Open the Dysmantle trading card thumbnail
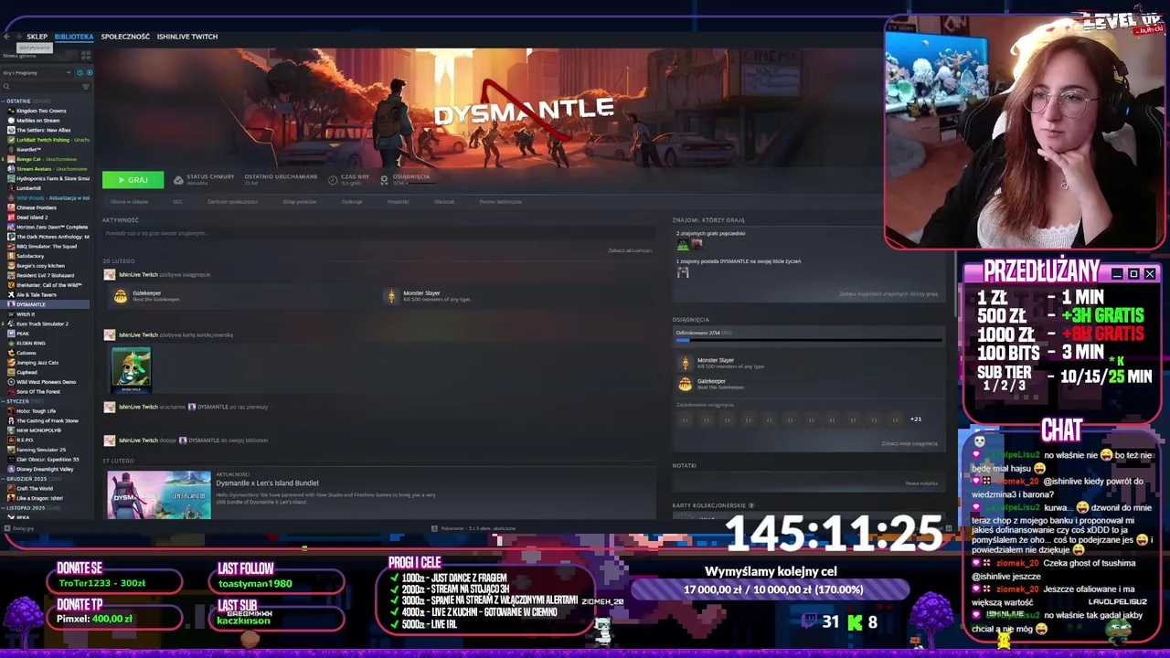Viewport: 1170px width, 658px height. [x=132, y=369]
